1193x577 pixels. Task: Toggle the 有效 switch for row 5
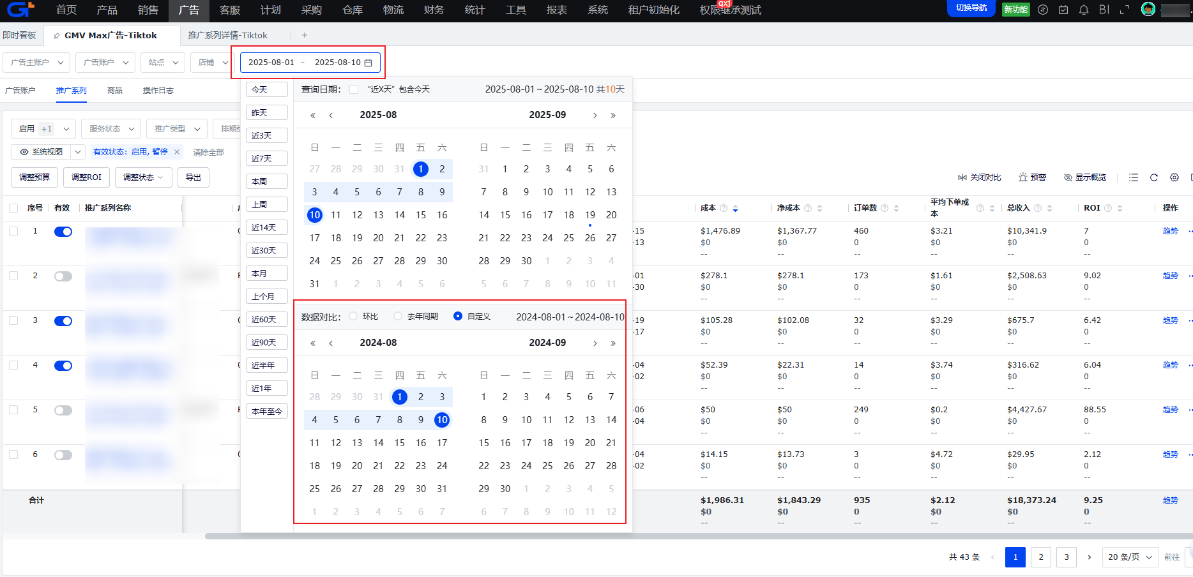pos(63,410)
